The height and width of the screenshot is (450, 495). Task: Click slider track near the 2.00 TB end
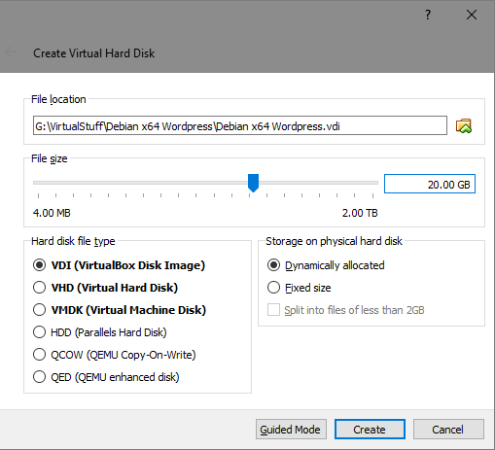[371, 183]
